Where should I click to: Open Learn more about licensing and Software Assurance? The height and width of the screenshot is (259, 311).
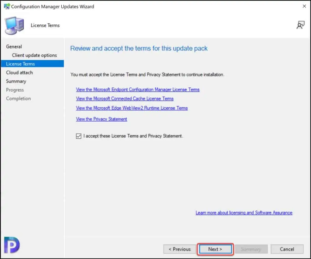click(244, 213)
